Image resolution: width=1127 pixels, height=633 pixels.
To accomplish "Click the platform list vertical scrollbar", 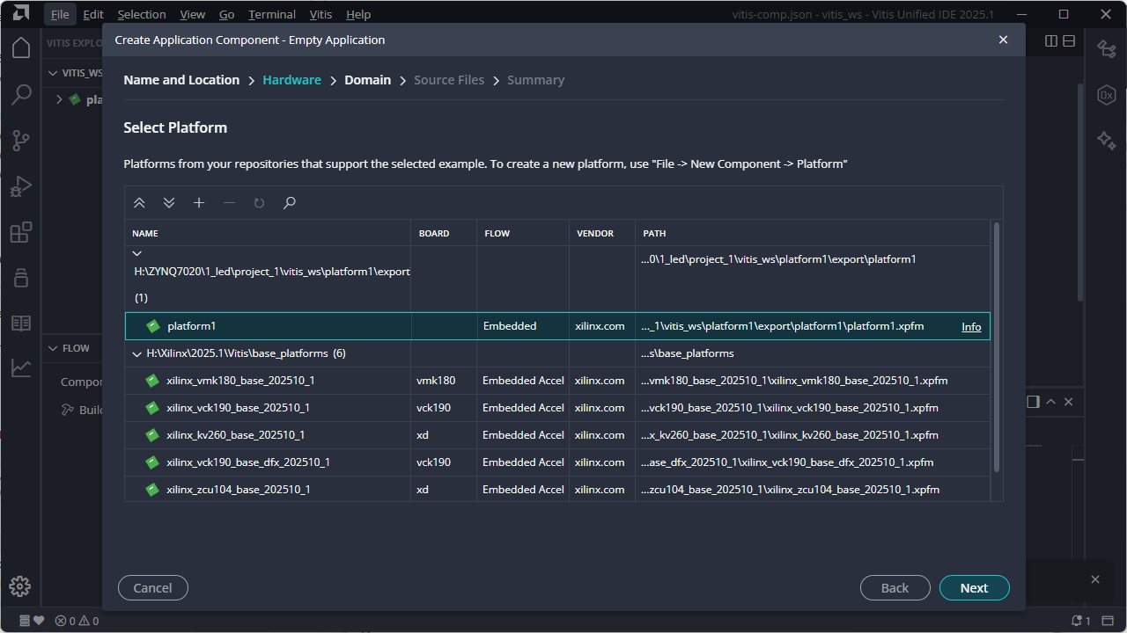I will (997, 347).
